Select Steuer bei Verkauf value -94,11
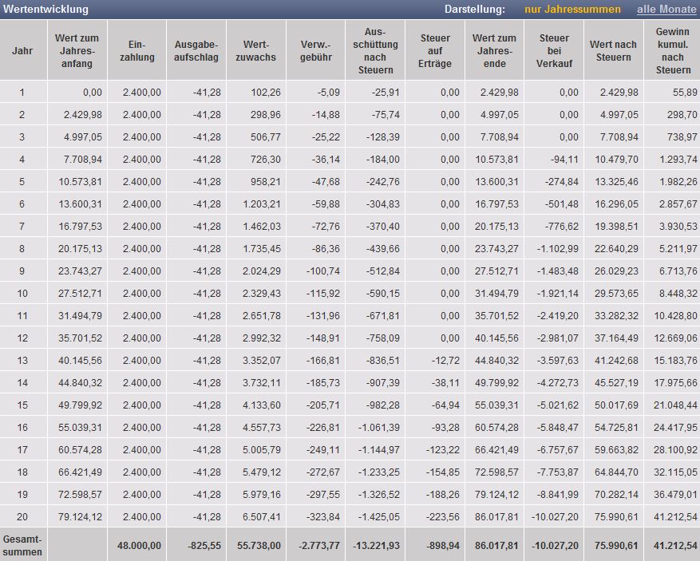Screen dimensions: 700x561 [x=565, y=160]
